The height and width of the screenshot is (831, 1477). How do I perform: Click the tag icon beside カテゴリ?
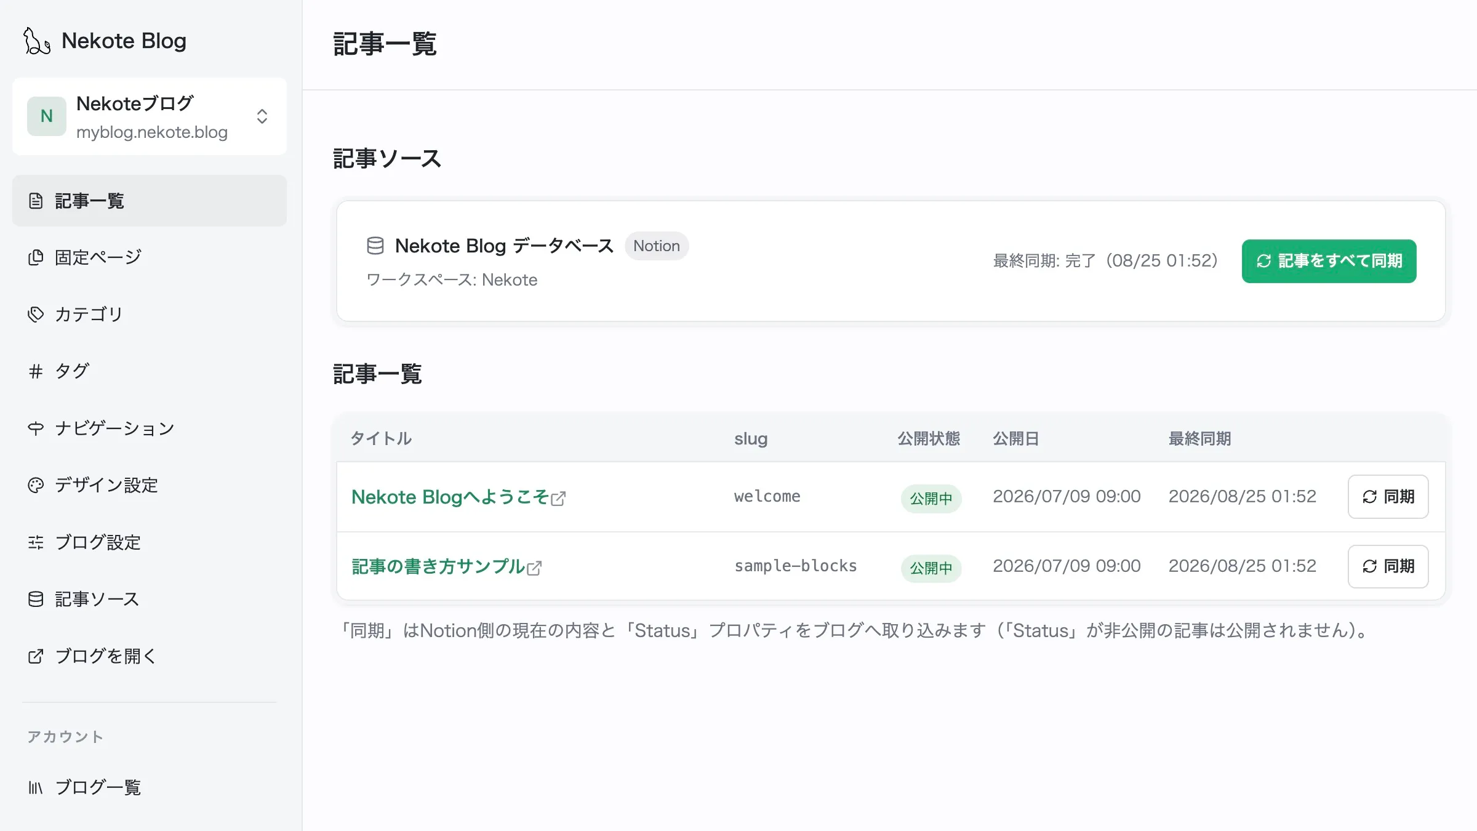(x=36, y=314)
